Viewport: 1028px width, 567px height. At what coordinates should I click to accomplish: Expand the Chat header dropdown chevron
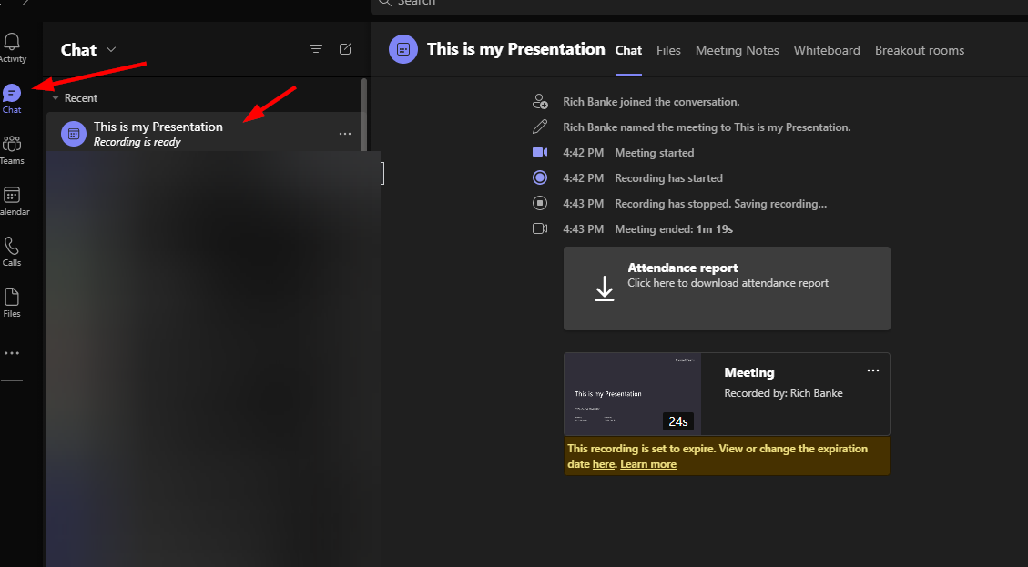(x=111, y=50)
